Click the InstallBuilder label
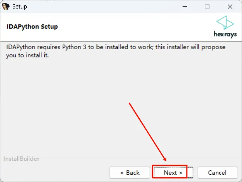 (22, 158)
